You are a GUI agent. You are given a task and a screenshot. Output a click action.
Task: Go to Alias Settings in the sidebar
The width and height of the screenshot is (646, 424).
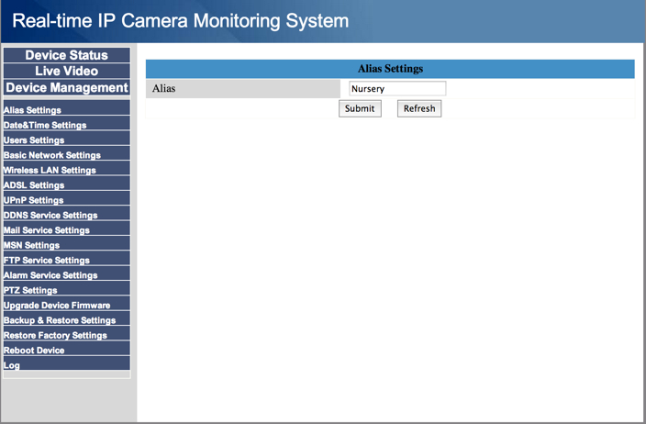tap(66, 108)
